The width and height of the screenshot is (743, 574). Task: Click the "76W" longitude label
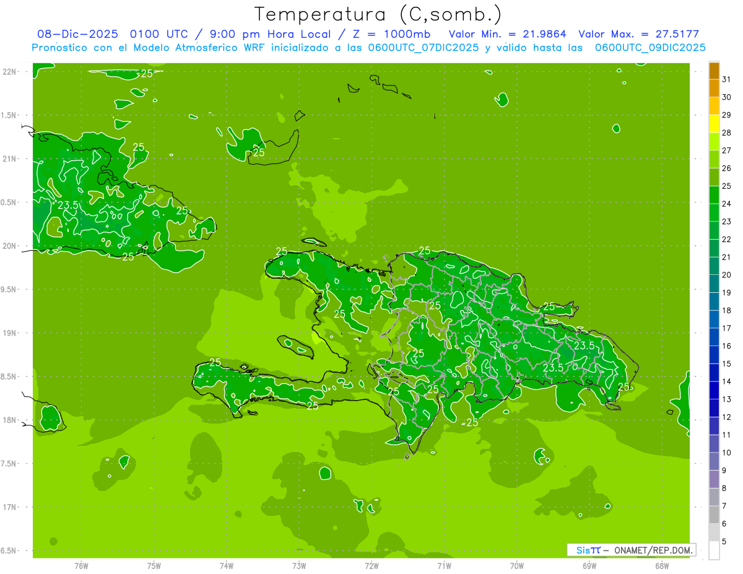click(81, 565)
